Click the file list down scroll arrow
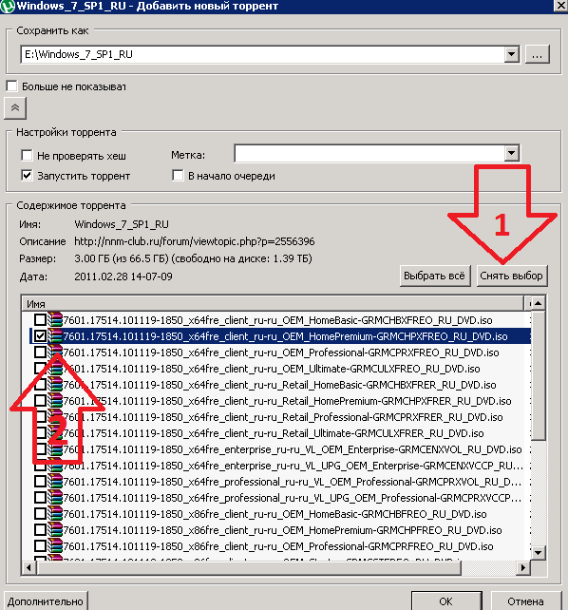568x610 pixels. point(538,552)
